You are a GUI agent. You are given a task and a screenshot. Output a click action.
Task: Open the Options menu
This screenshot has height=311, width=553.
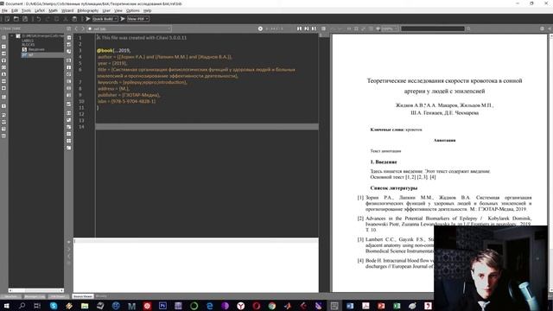(x=133, y=10)
